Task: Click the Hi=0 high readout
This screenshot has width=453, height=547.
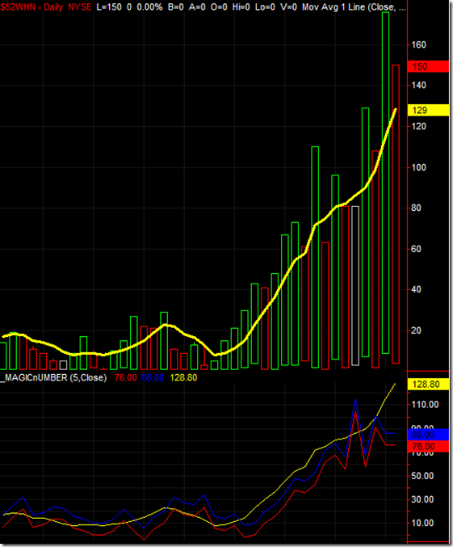Action: click(241, 7)
